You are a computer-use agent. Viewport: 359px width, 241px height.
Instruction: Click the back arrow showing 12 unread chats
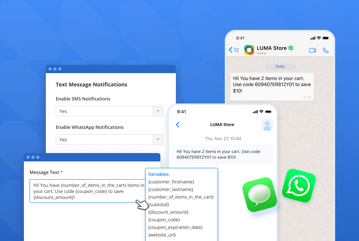point(234,50)
